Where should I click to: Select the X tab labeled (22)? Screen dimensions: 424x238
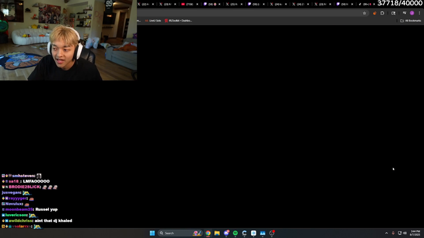tap(146, 4)
